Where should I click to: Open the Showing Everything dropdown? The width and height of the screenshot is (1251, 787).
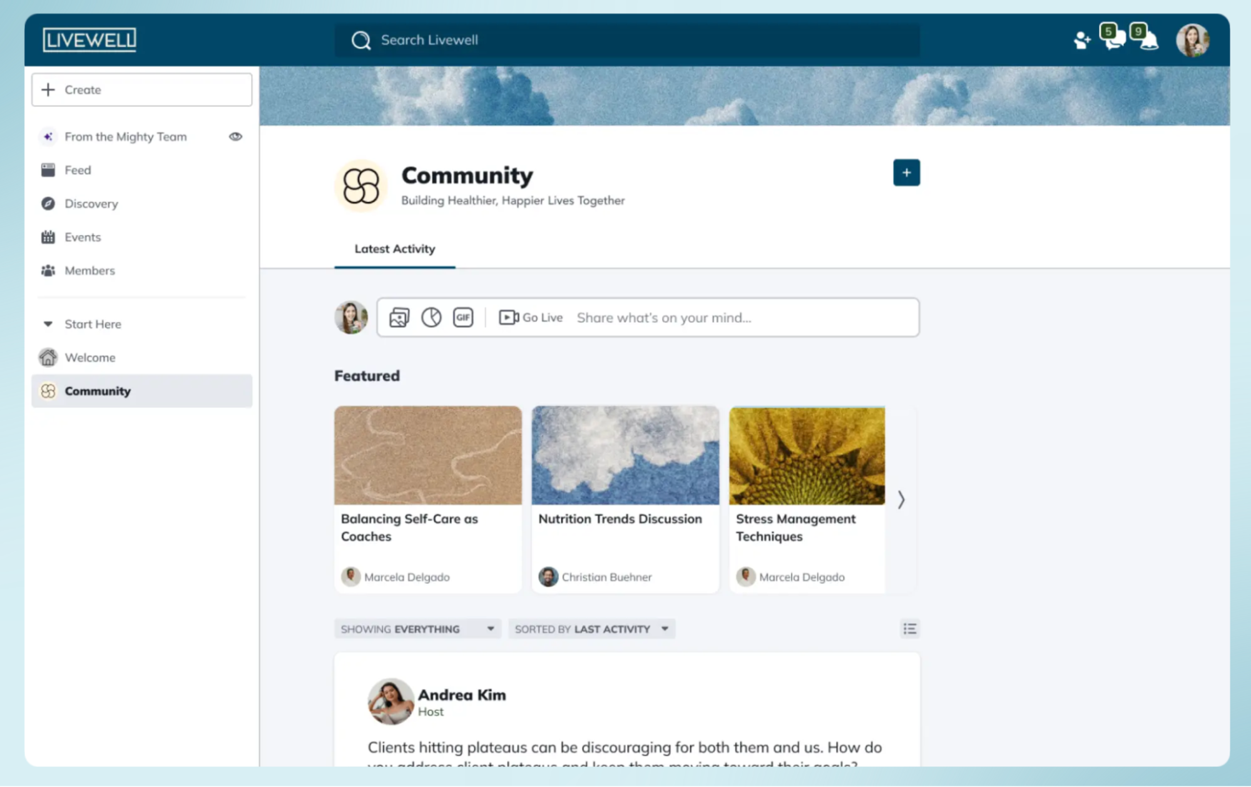coord(417,629)
